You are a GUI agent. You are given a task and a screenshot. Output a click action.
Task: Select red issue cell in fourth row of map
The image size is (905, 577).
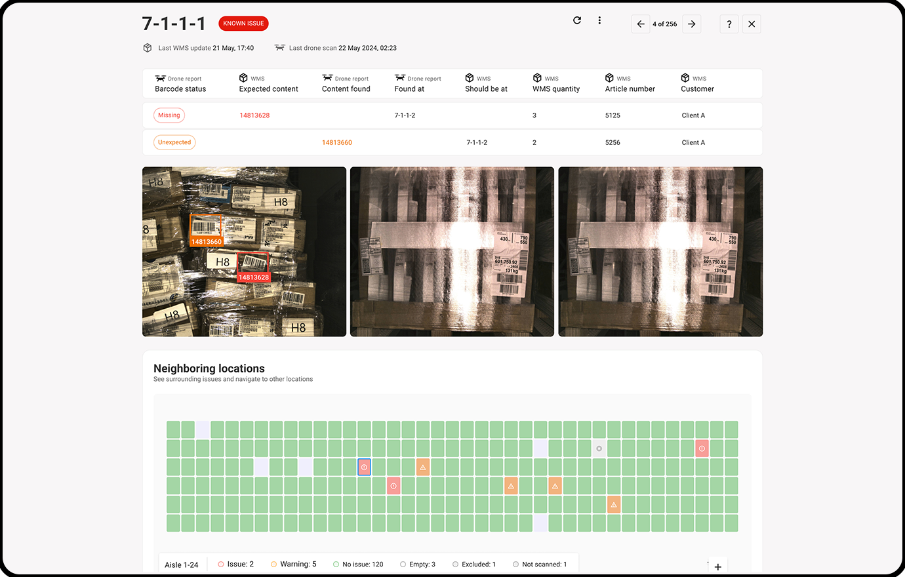[x=393, y=486]
